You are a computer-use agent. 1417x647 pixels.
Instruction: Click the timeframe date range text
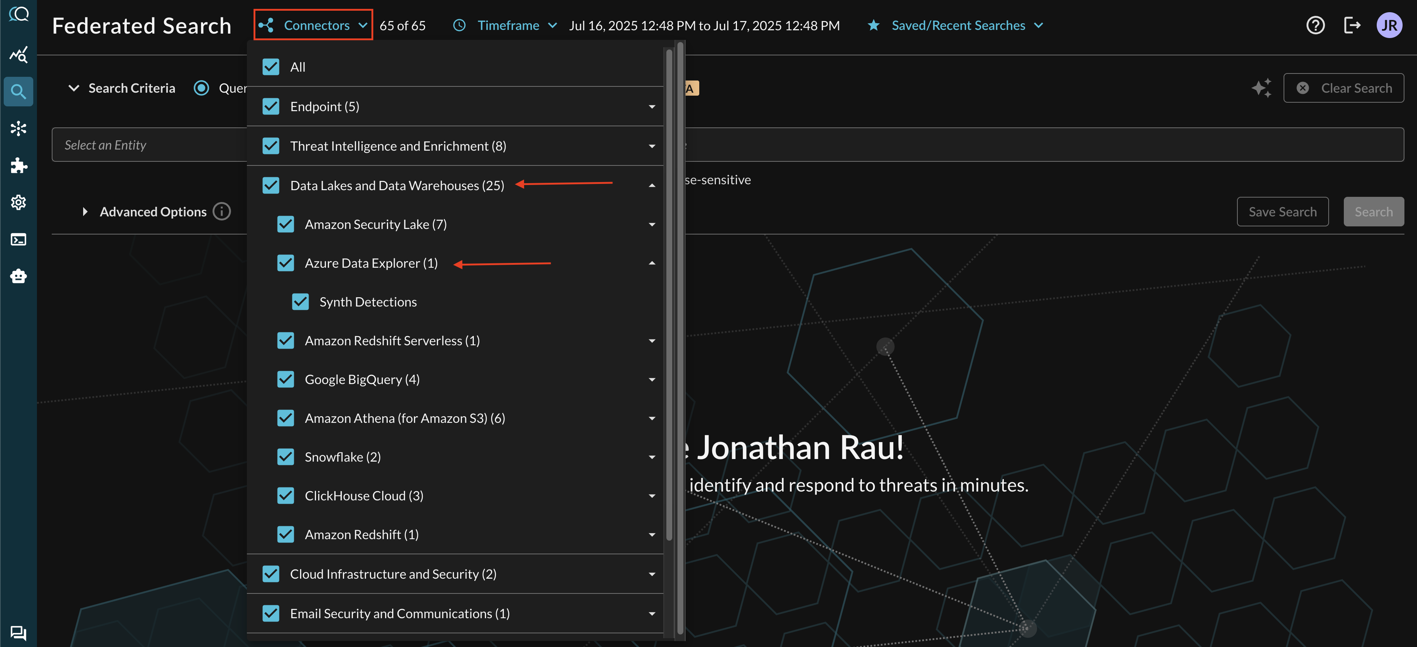(x=704, y=25)
